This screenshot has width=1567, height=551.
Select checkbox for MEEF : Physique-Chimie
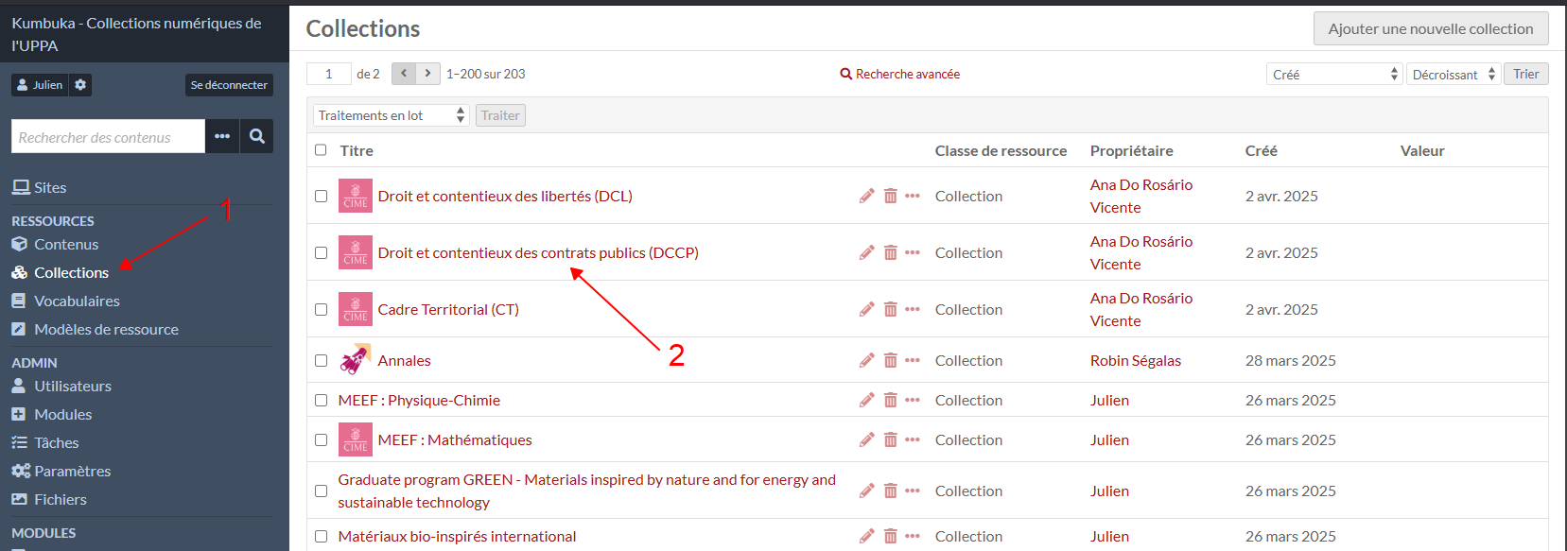(x=321, y=400)
